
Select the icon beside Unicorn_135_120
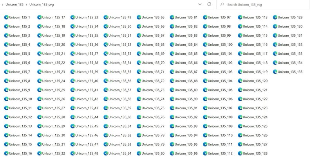click(240, 81)
